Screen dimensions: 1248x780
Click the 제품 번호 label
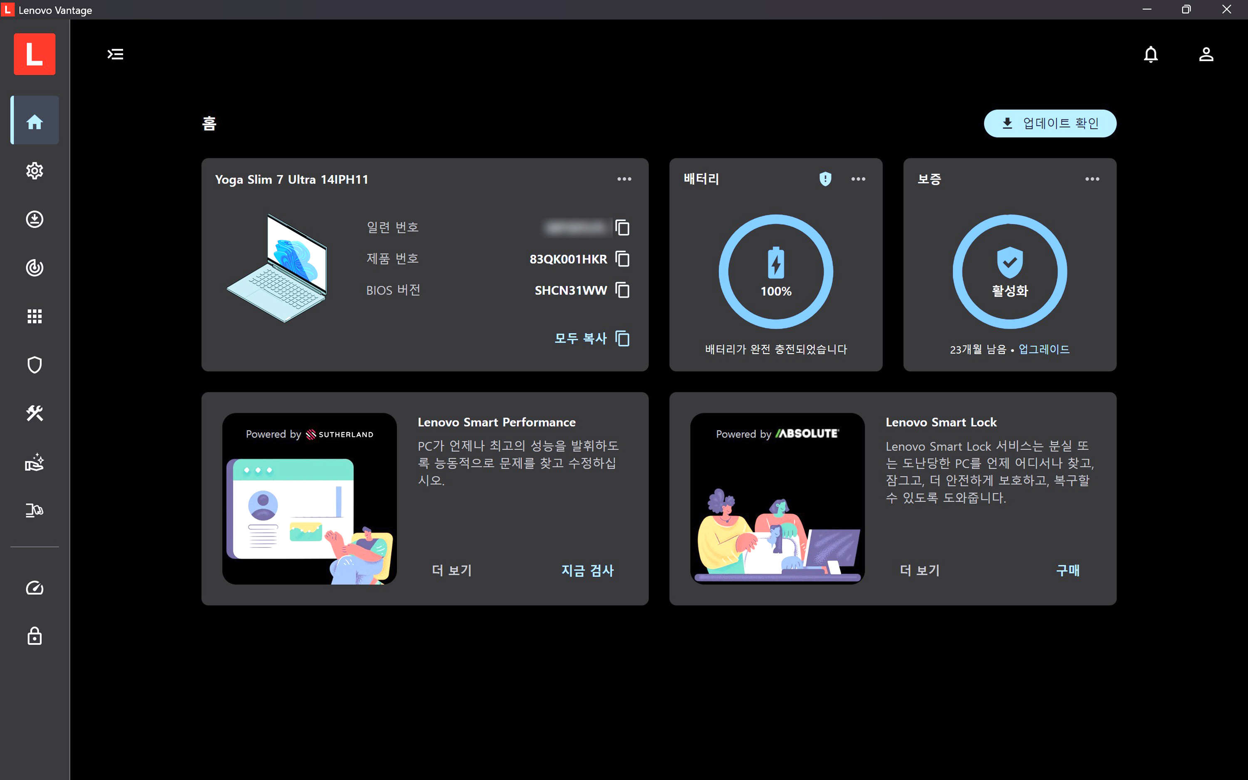tap(392, 259)
